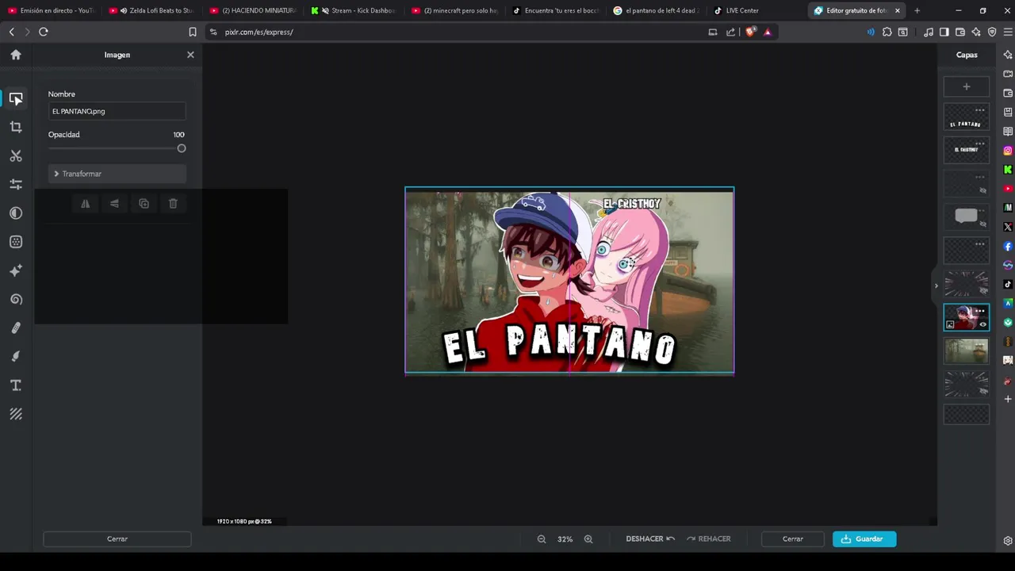Click REHACER to redo

point(708,538)
